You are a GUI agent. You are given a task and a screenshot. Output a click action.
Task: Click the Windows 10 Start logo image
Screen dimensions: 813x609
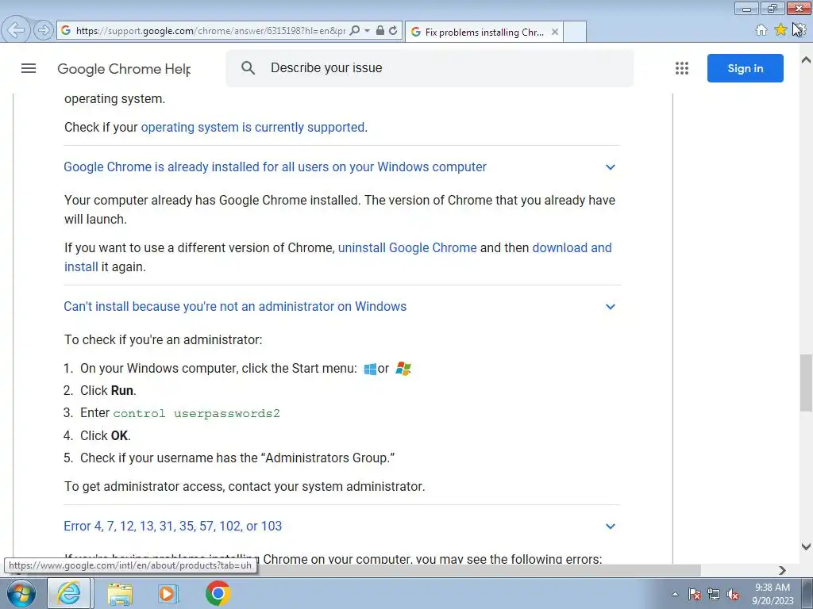coord(370,369)
